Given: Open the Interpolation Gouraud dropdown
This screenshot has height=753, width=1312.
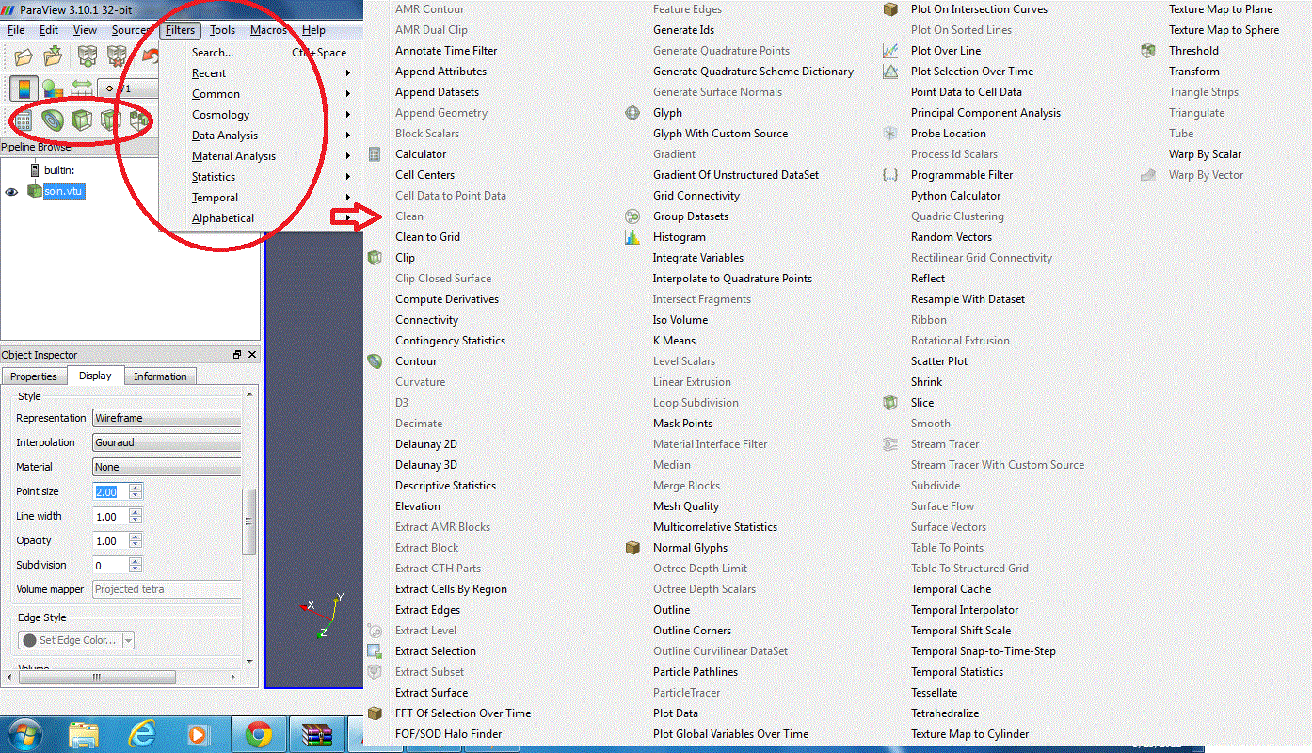Looking at the screenshot, I should (x=168, y=442).
